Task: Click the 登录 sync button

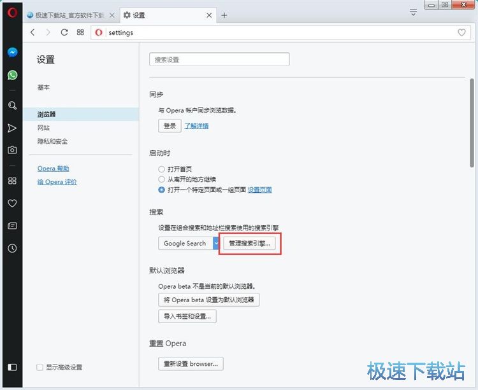Action: click(170, 125)
